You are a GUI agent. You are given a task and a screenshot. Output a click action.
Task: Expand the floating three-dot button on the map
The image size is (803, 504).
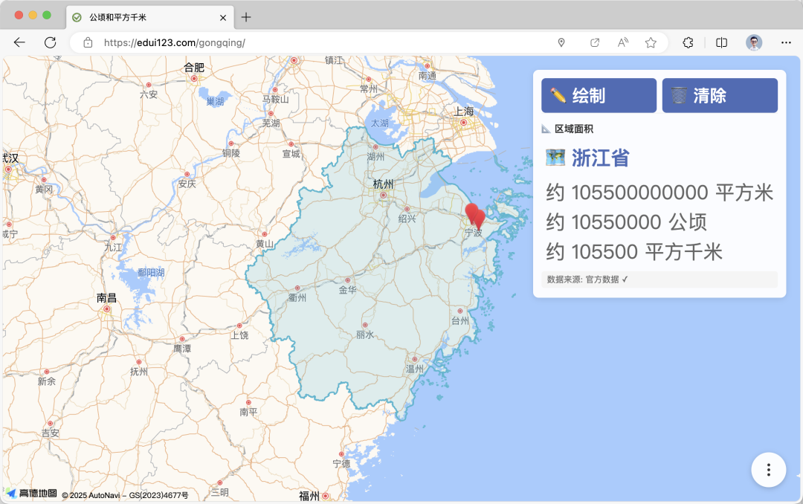pyautogui.click(x=768, y=470)
